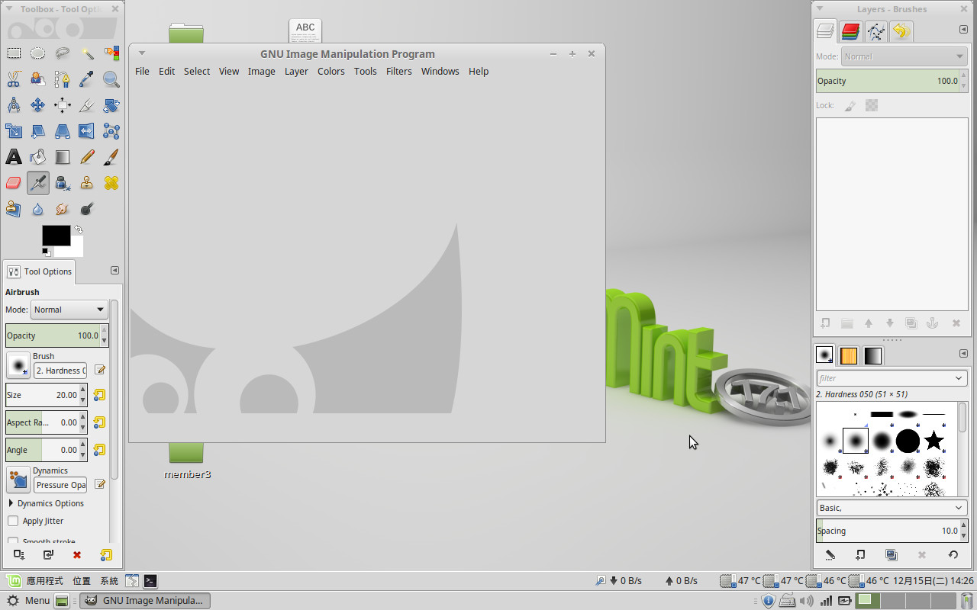Open the Layers Mode combo box
Image resolution: width=977 pixels, height=610 pixels.
tap(905, 56)
